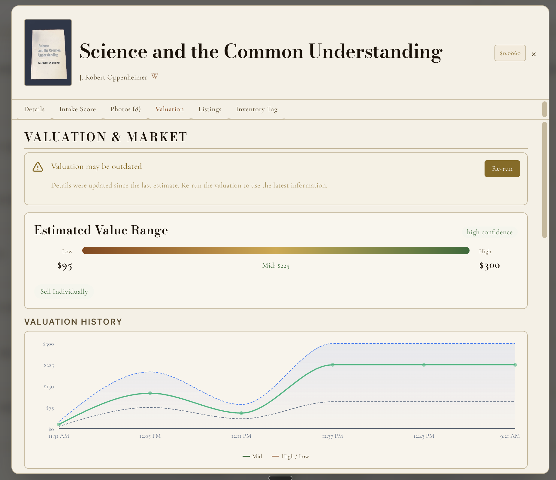Open the book cover thumbnail
Viewport: 556px width, 480px height.
[48, 52]
